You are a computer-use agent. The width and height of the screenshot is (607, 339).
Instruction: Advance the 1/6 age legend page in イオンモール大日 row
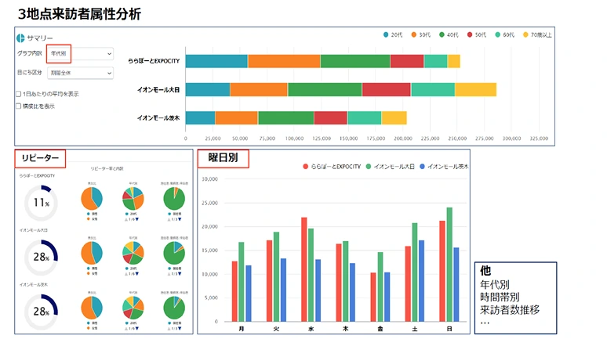[x=137, y=274]
